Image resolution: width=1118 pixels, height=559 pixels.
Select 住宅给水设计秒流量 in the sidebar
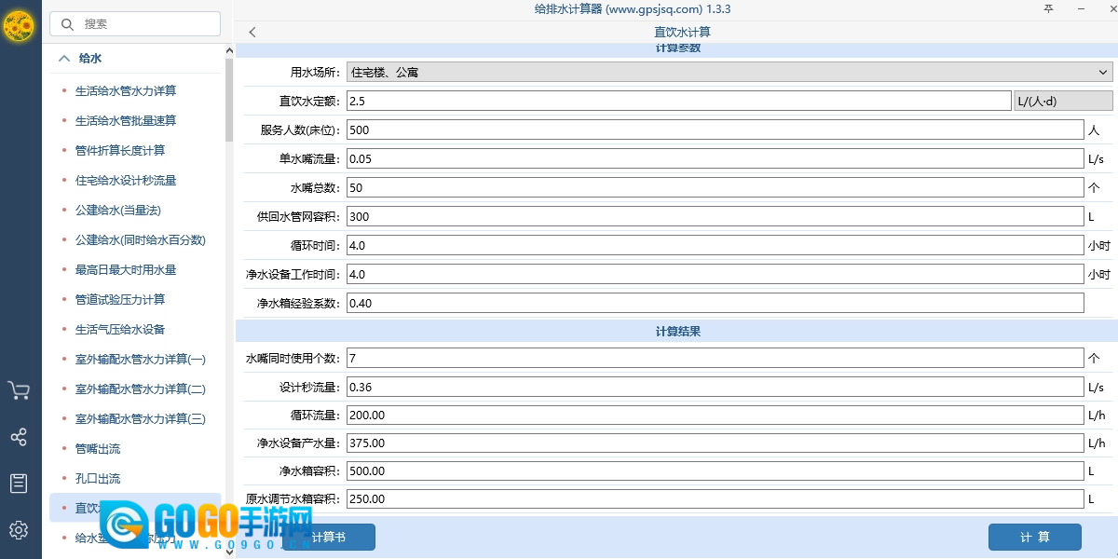[126, 181]
